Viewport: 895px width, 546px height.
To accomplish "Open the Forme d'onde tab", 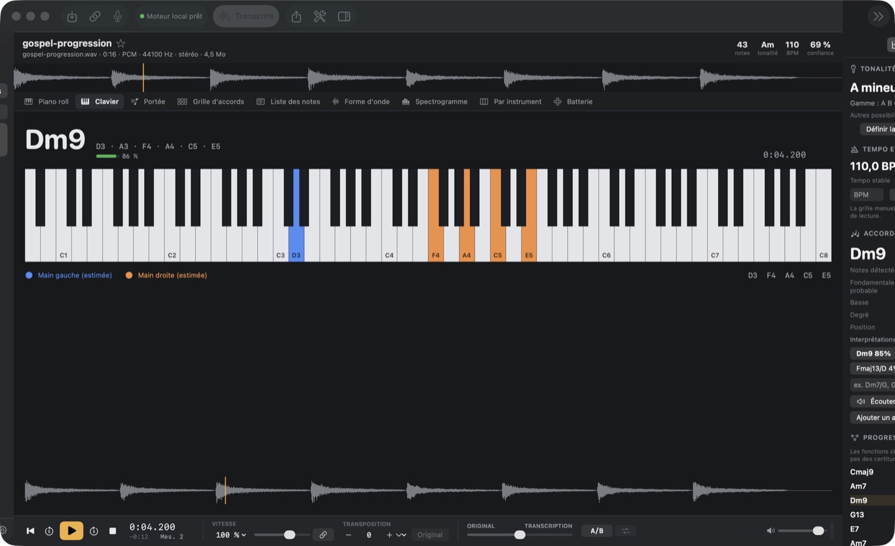I will point(361,102).
